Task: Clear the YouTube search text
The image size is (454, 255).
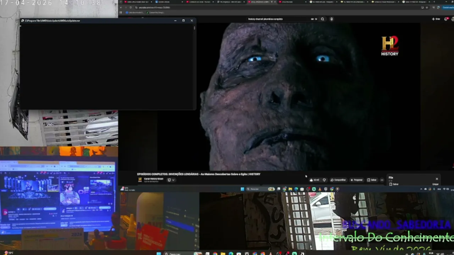Action: (316, 19)
